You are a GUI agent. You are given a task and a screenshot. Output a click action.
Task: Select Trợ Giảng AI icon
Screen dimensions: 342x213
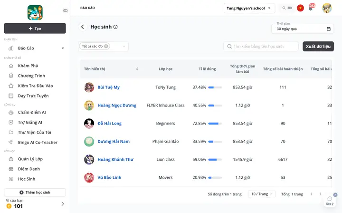tap(11, 123)
